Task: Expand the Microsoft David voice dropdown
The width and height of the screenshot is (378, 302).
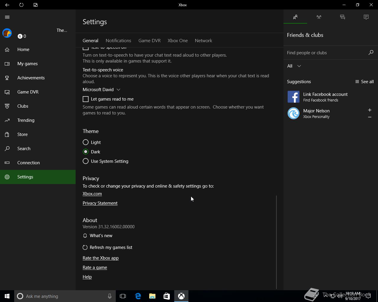Action: (102, 90)
